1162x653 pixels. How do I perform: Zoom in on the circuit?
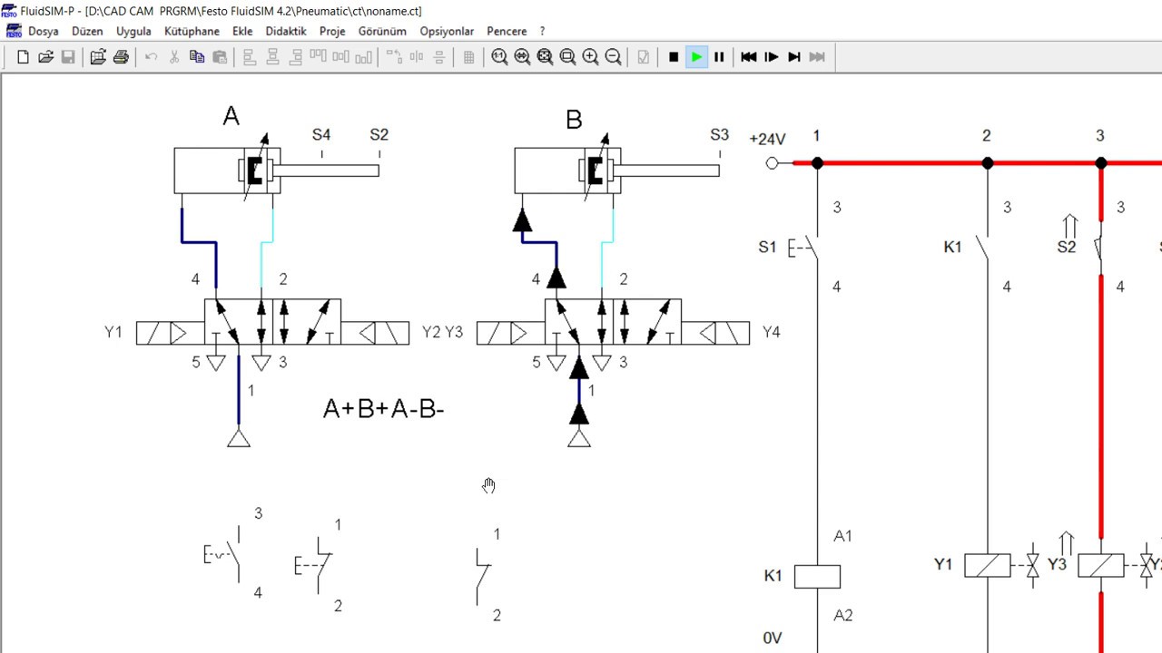590,56
